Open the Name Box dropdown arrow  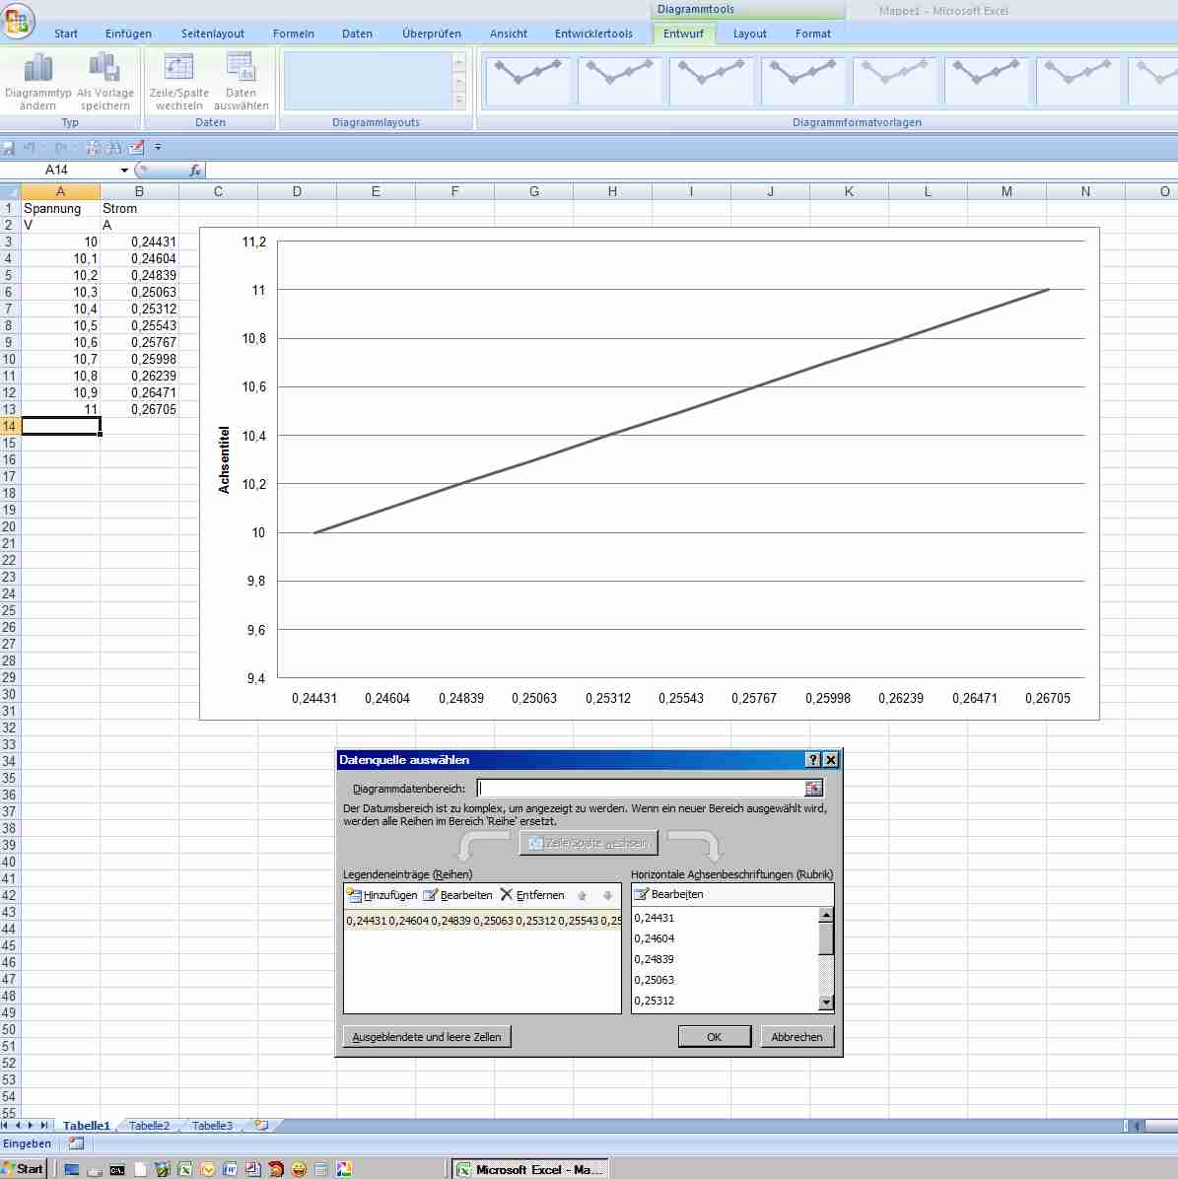pos(124,171)
